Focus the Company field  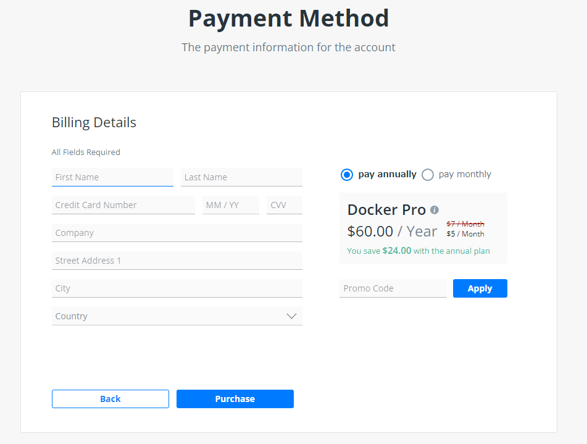(177, 233)
